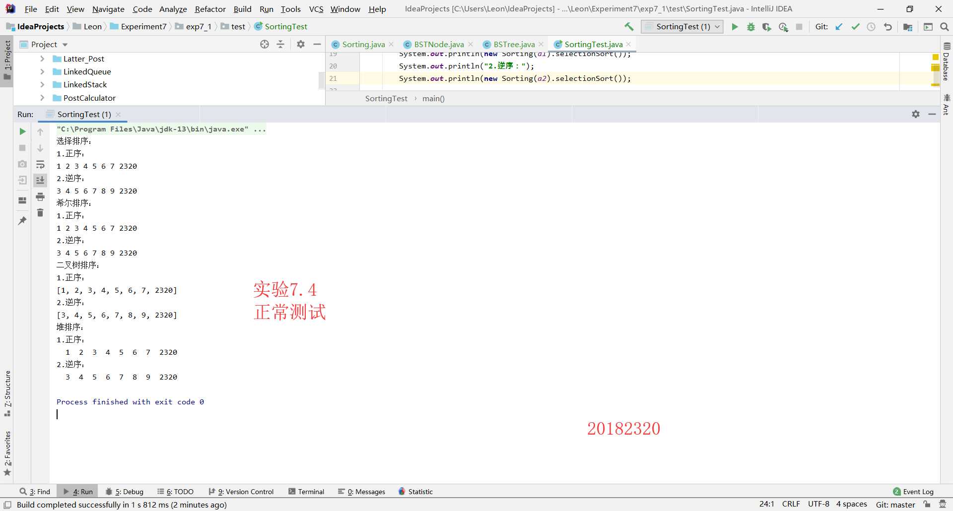This screenshot has width=953, height=511.
Task: Close the SortingTest (1) run tab
Action: click(118, 114)
